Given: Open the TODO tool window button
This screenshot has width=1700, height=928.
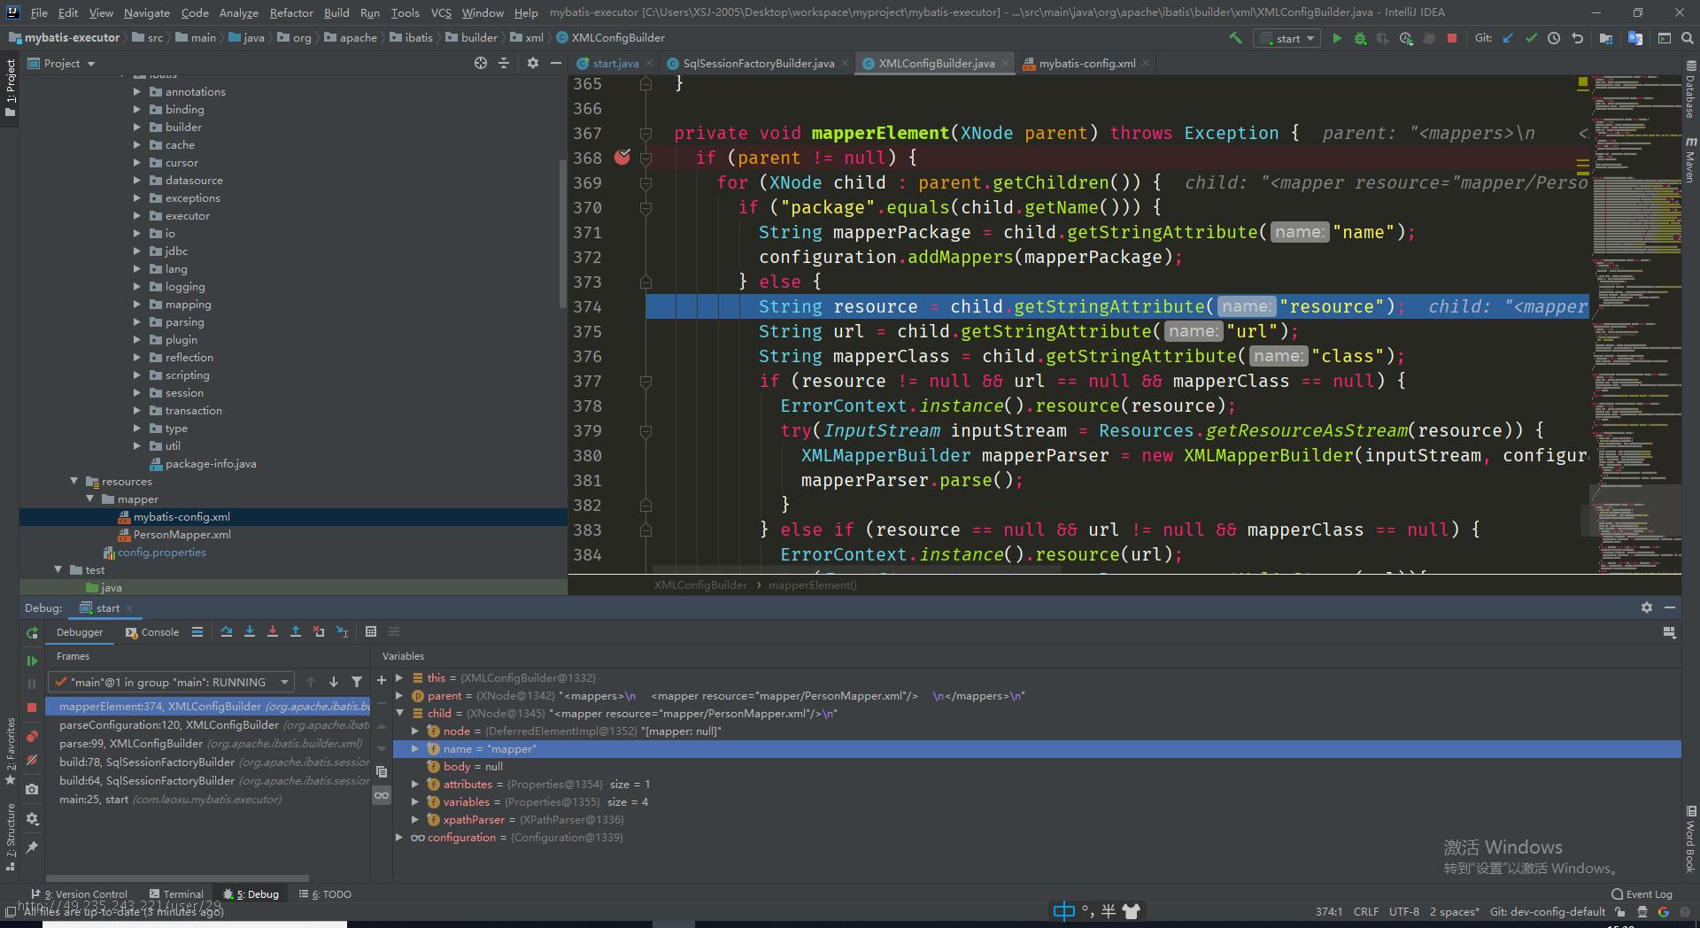Looking at the screenshot, I should [325, 894].
